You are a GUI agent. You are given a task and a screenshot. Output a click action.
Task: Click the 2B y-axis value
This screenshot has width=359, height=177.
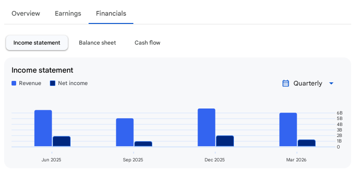click(340, 136)
